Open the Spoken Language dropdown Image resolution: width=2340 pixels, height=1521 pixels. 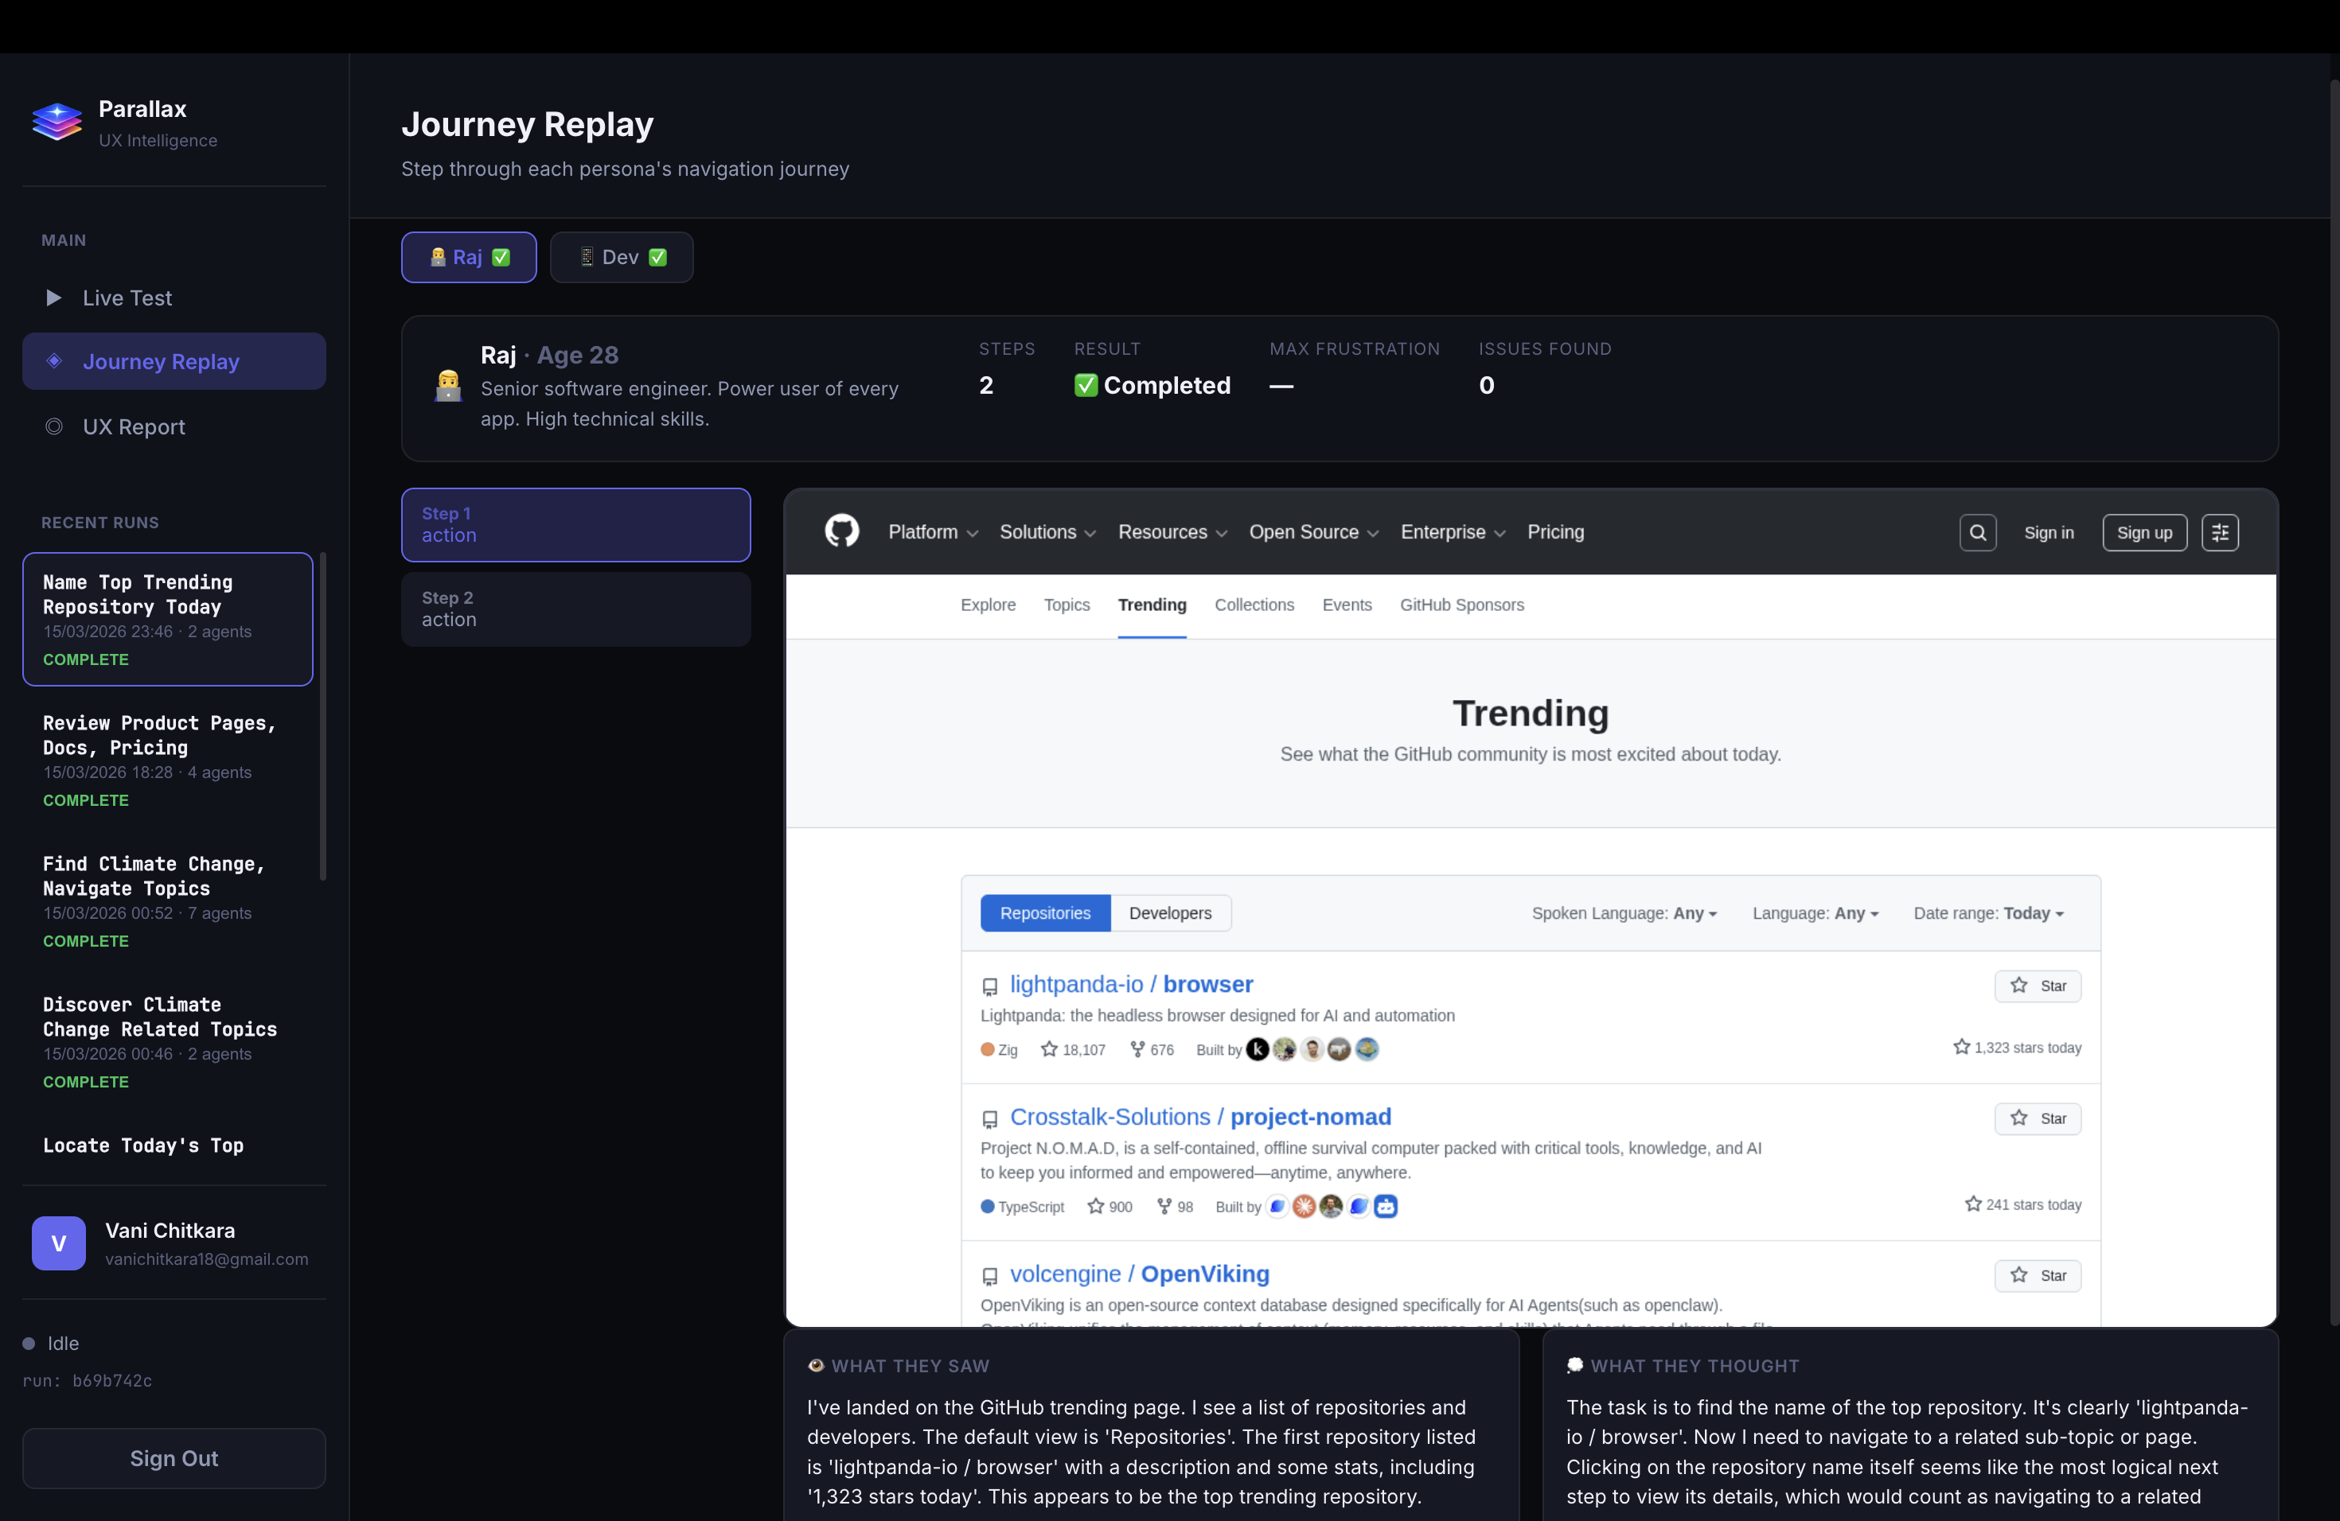(x=1624, y=912)
